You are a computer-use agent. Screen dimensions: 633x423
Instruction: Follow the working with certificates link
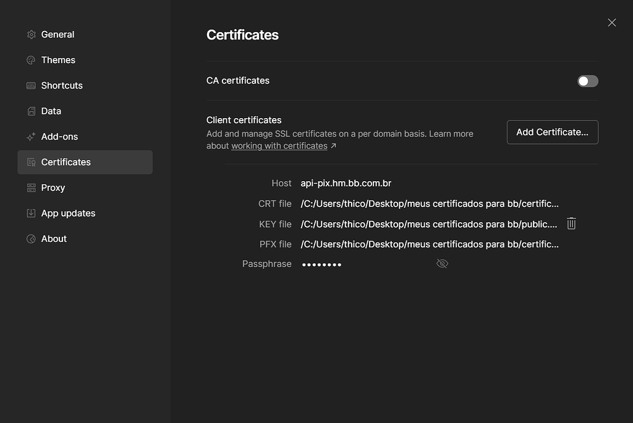(279, 146)
